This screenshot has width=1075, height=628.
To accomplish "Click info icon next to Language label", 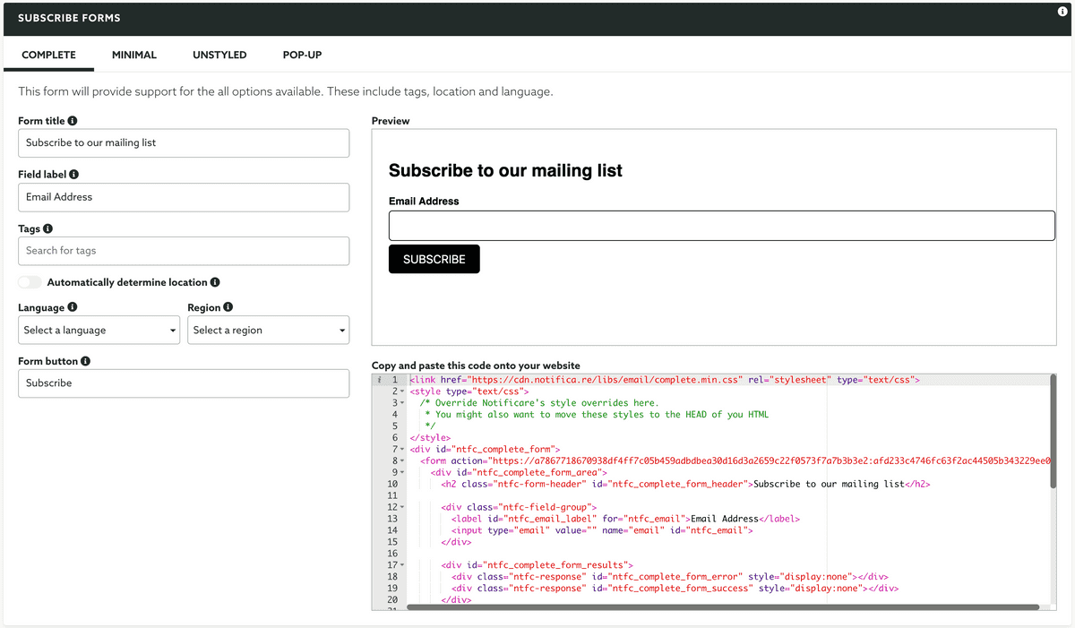I will coord(72,307).
